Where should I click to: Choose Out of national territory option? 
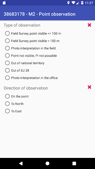[25, 63]
